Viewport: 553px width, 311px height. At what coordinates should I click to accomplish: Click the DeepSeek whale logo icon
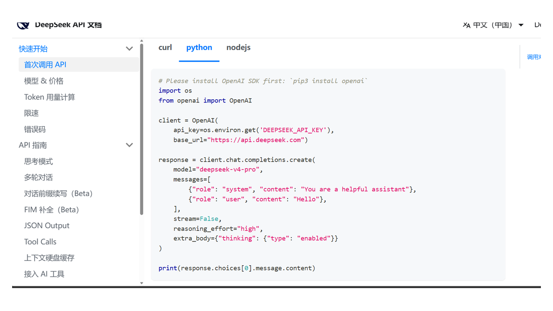[23, 25]
